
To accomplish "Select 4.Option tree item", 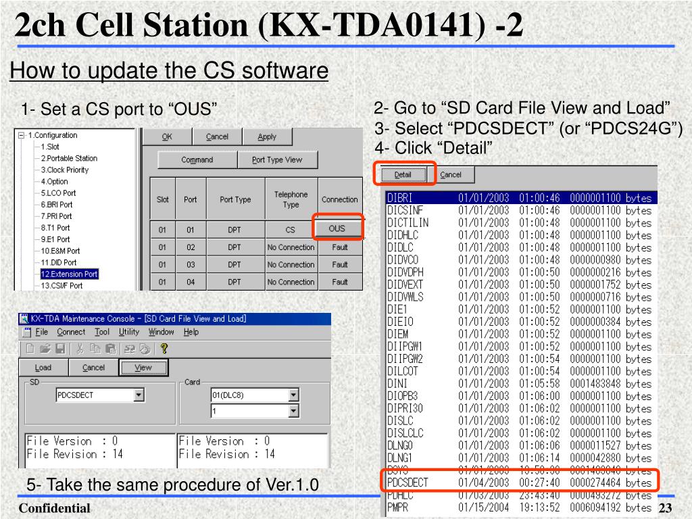I will pyautogui.click(x=54, y=181).
